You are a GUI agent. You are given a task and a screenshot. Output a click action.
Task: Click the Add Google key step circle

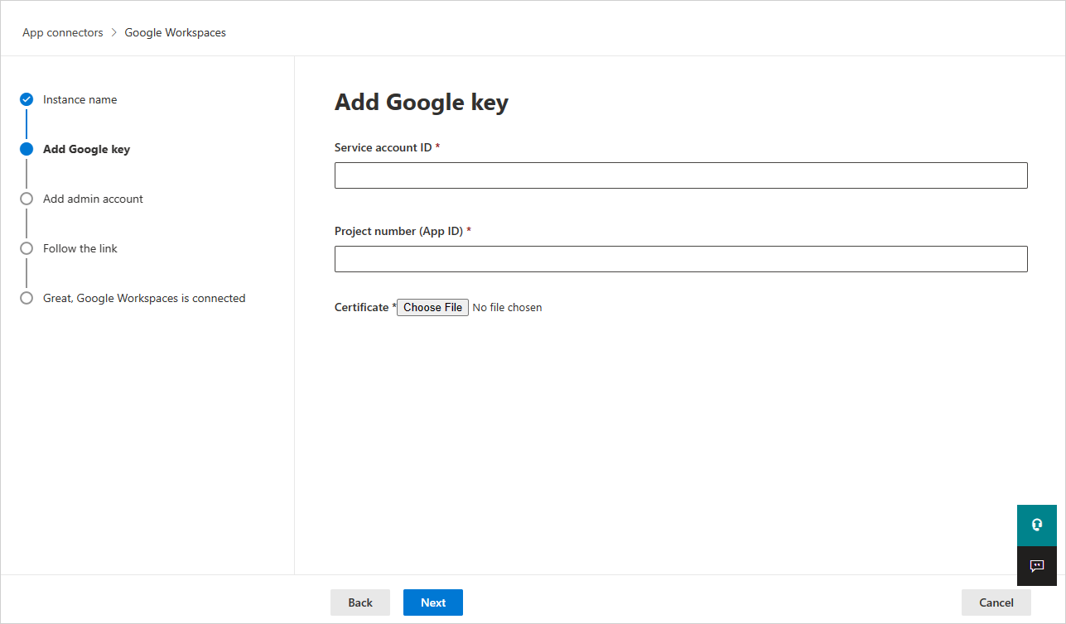coord(27,149)
